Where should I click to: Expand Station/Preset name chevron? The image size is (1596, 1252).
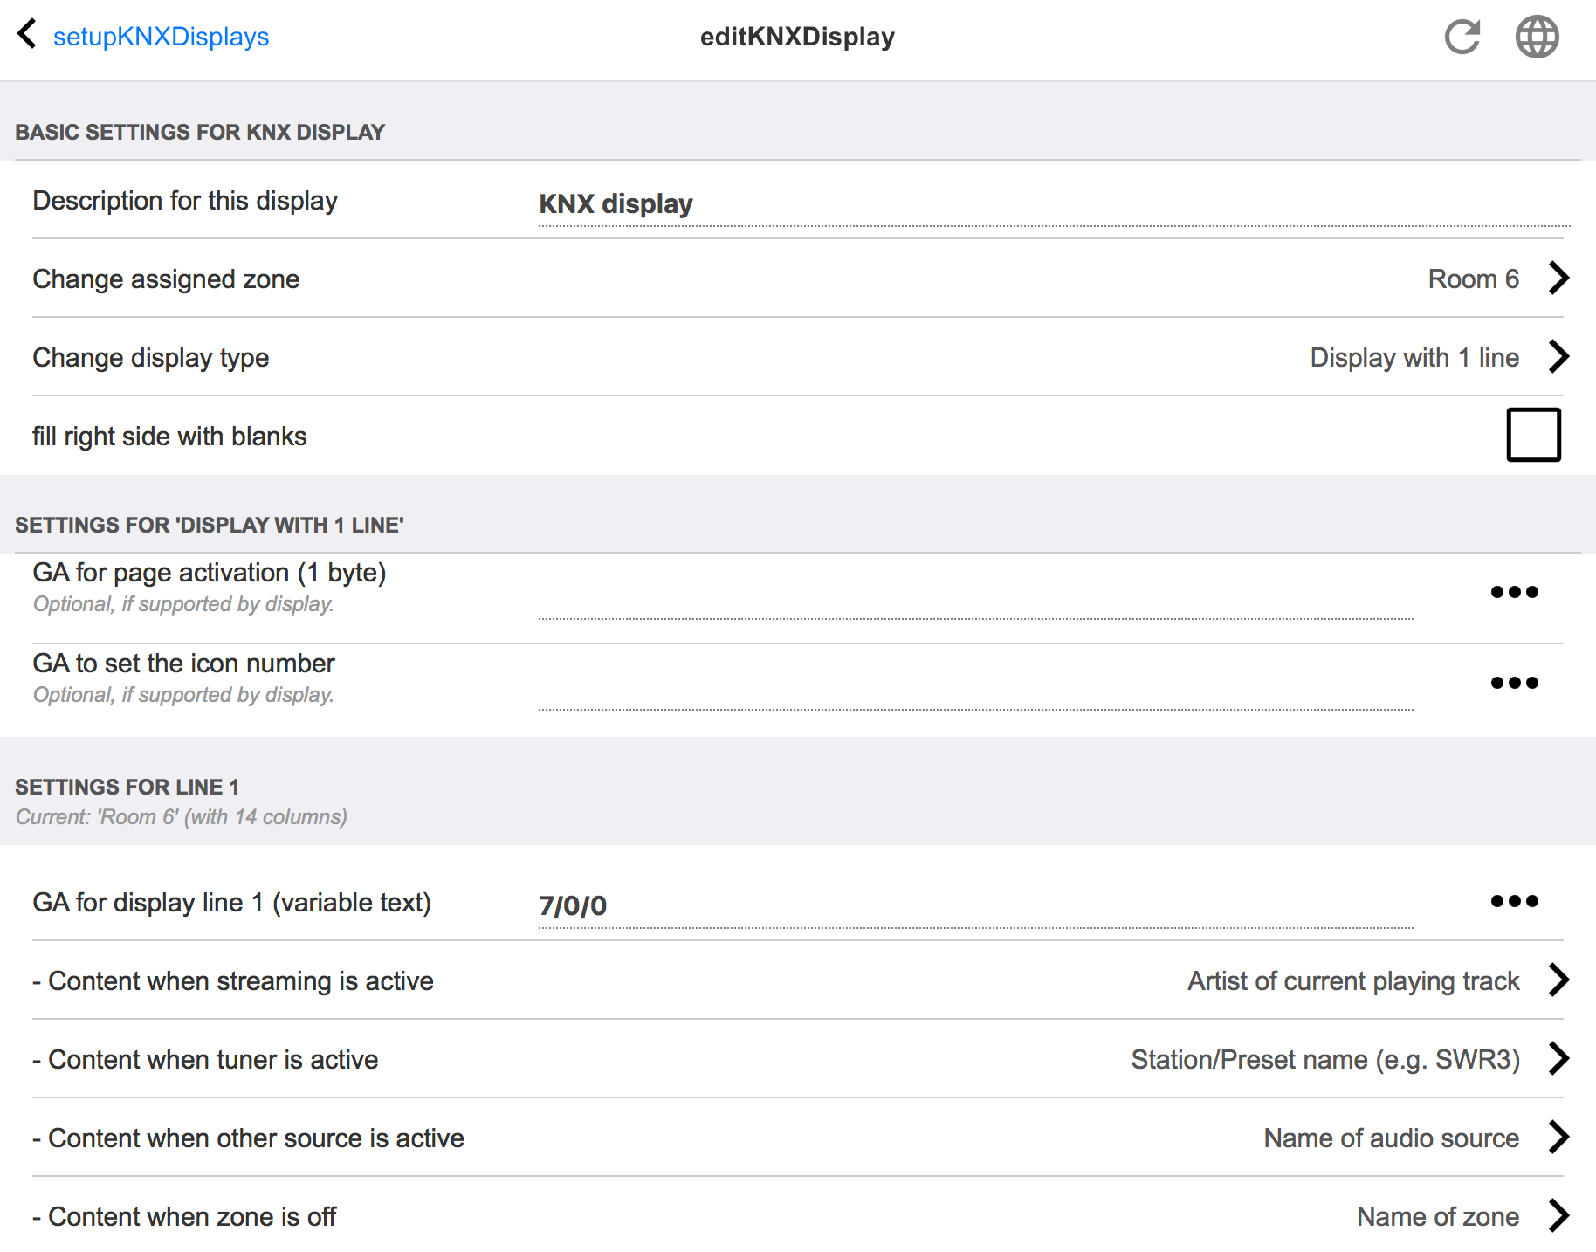1558,1059
